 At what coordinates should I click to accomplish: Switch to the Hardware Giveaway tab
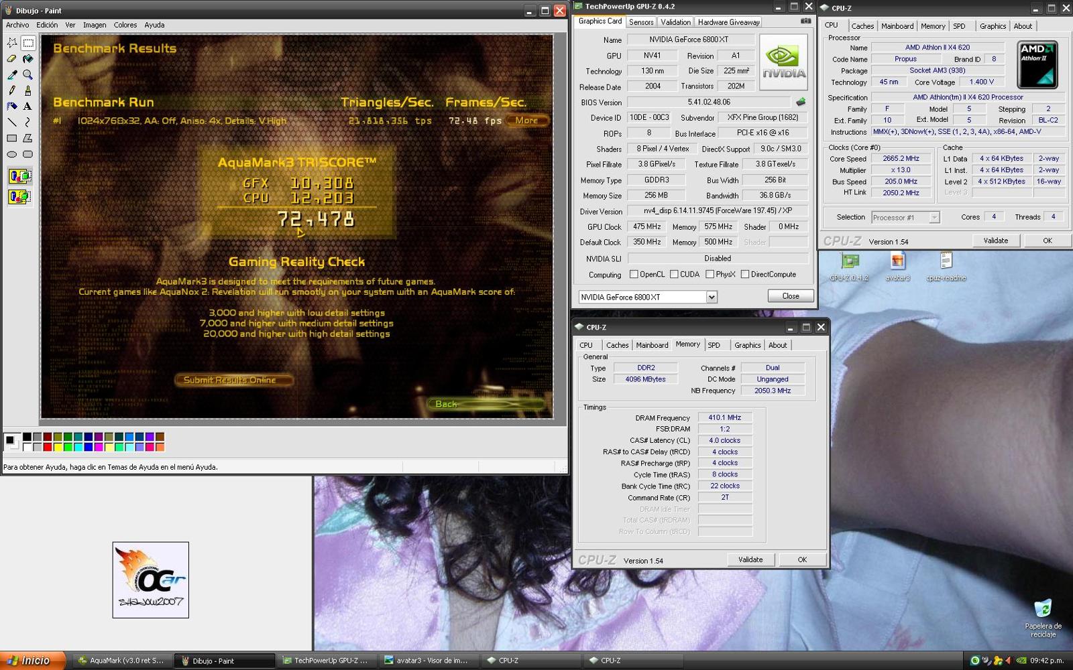pos(729,22)
